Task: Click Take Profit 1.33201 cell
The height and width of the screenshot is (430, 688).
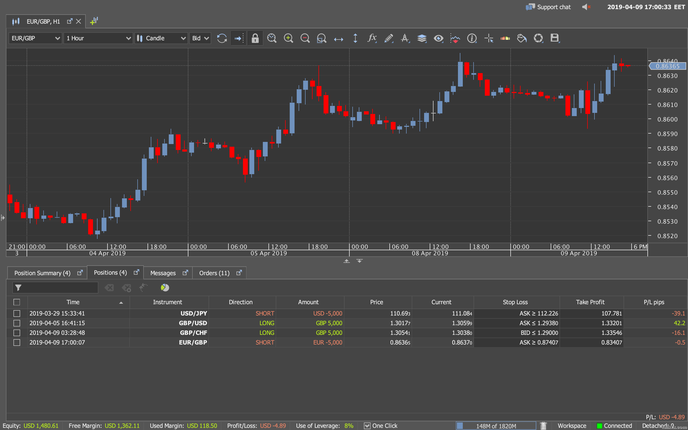Action: click(x=592, y=323)
